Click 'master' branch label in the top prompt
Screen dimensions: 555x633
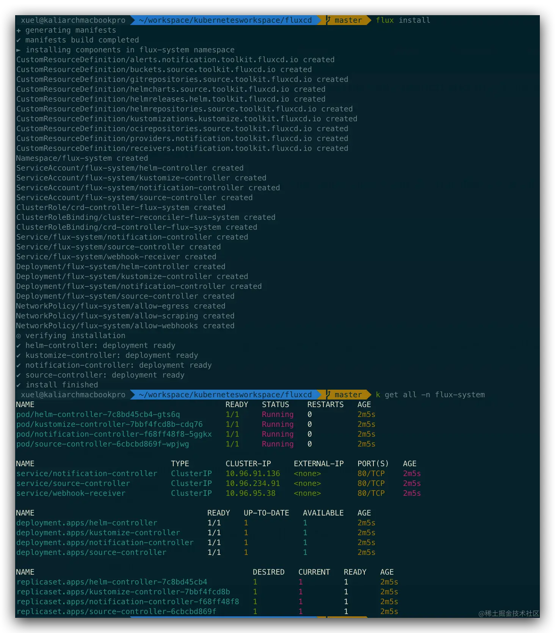(348, 20)
